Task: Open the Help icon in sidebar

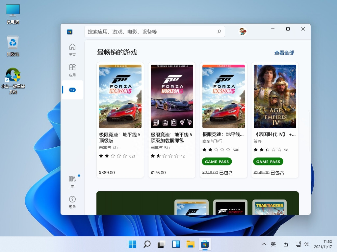Action: (72, 202)
